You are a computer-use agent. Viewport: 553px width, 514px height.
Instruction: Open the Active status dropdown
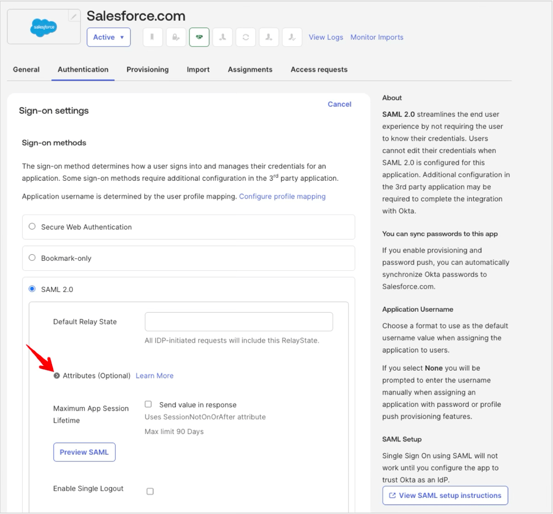[108, 37]
